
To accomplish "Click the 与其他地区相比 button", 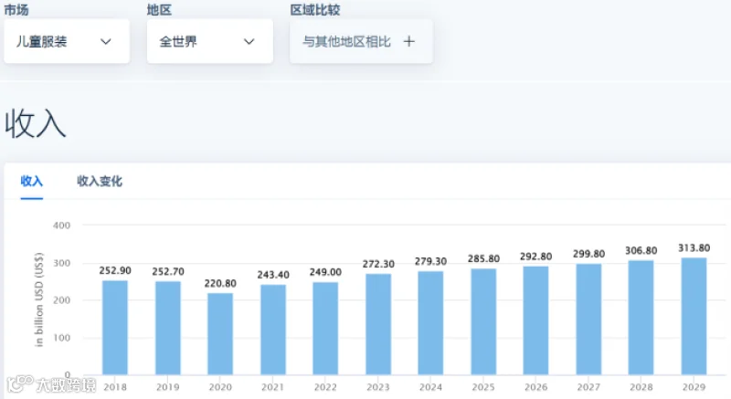I will [361, 41].
